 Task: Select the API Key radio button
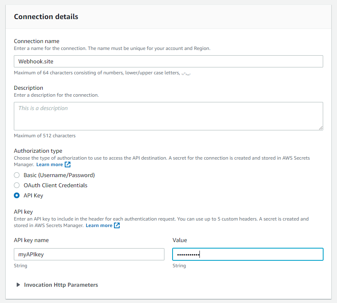pyautogui.click(x=17, y=195)
